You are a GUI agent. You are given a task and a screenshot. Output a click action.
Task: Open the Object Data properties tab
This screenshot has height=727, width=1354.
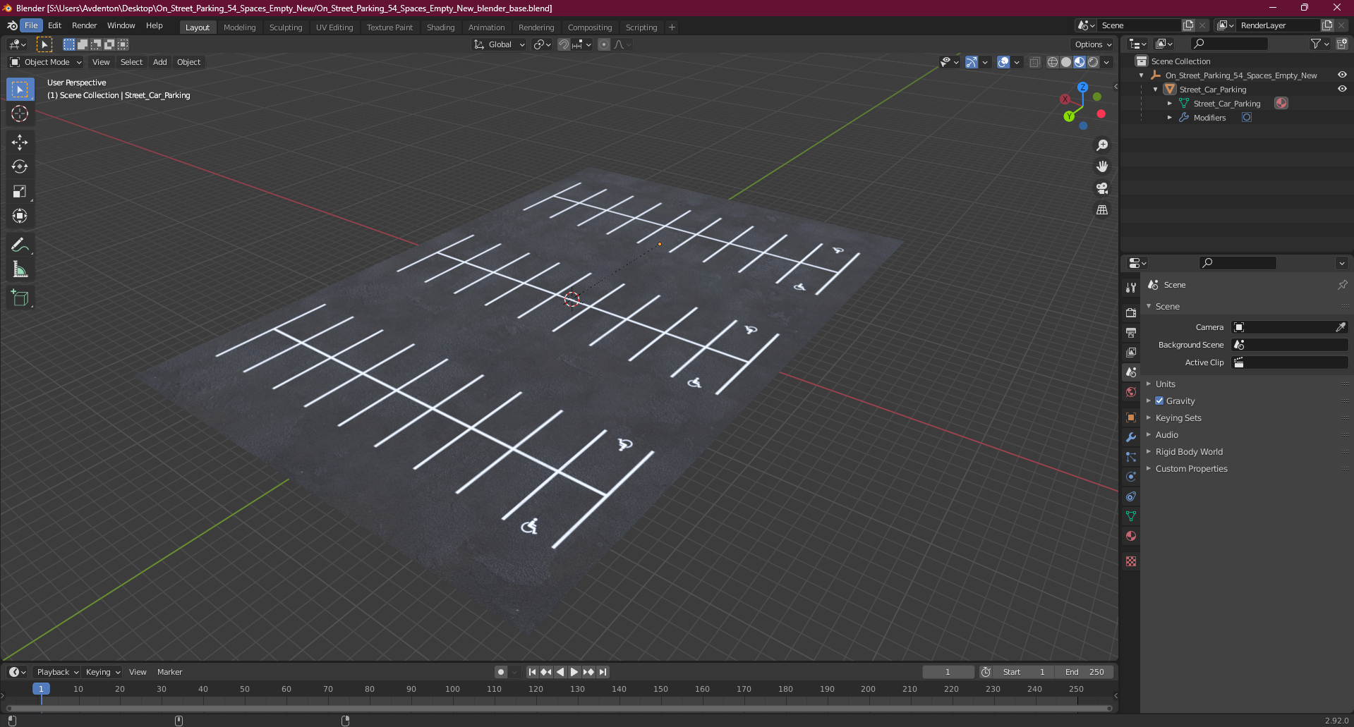pyautogui.click(x=1131, y=516)
